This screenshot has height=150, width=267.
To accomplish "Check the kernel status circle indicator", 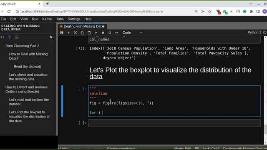I will tap(264, 32).
